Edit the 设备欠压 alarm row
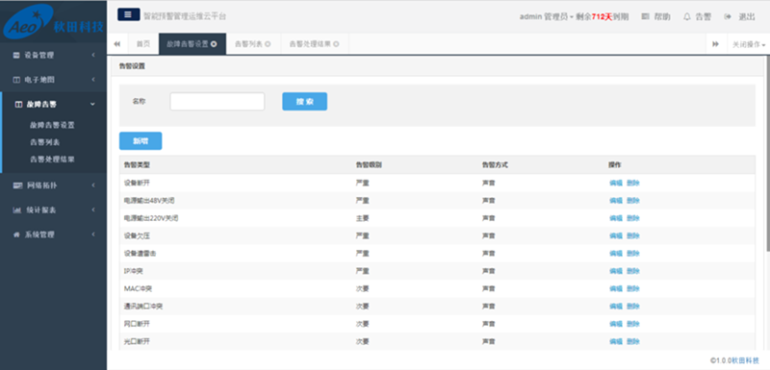The width and height of the screenshot is (770, 370). [616, 235]
